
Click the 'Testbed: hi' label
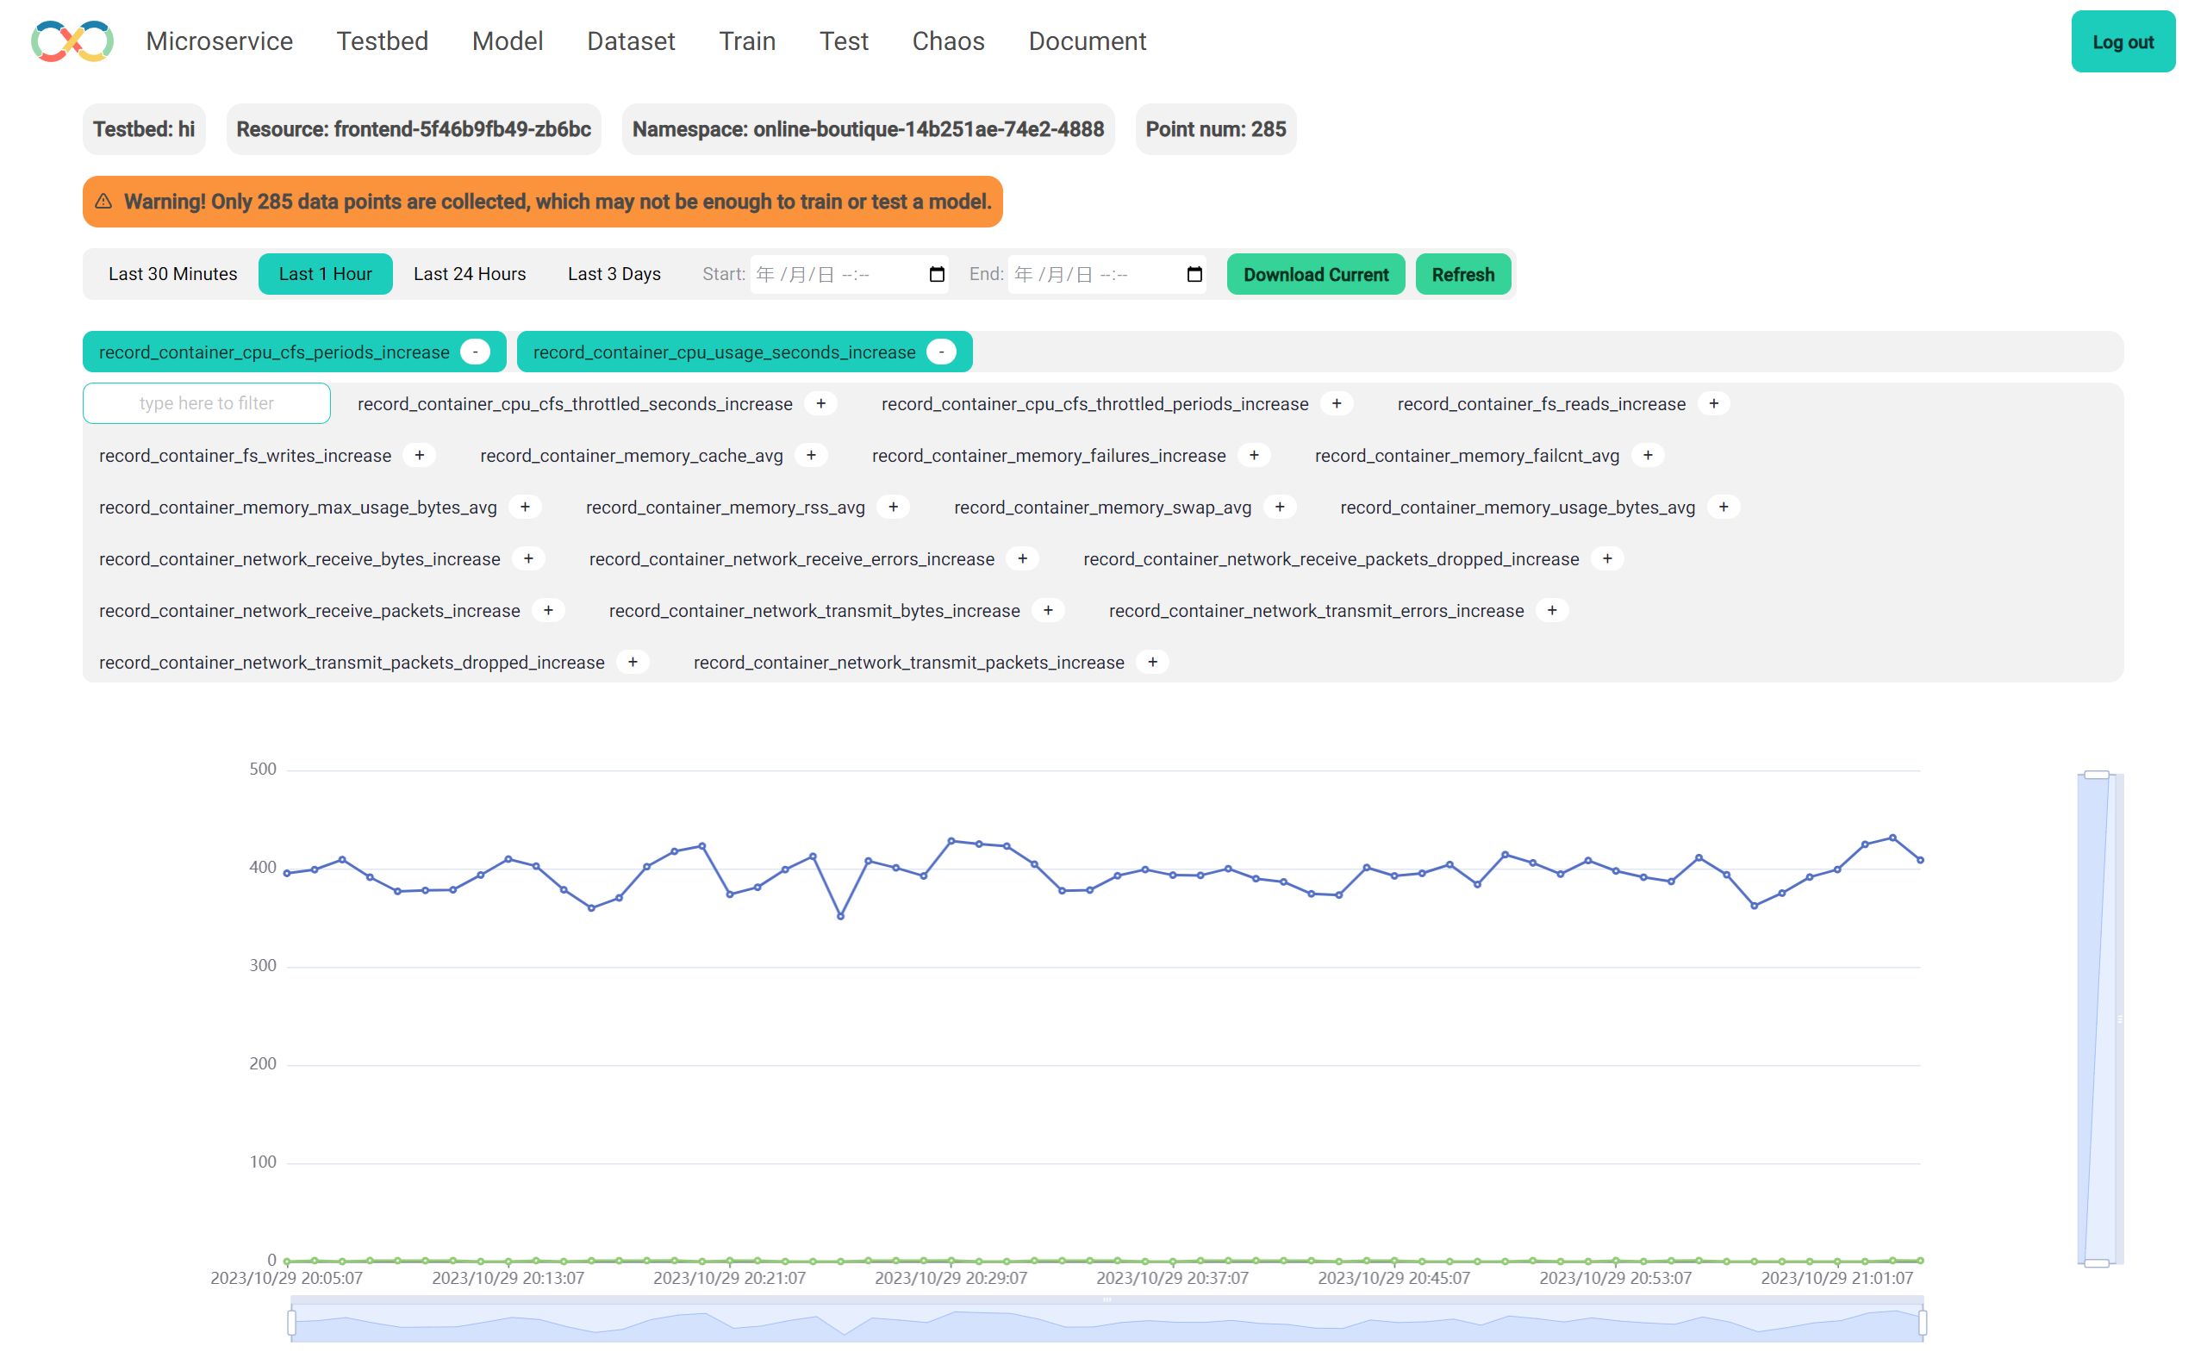click(x=144, y=129)
